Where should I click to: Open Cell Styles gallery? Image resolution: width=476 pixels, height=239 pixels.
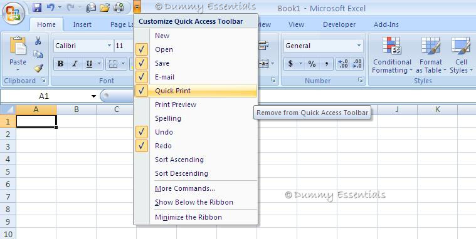[461, 54]
